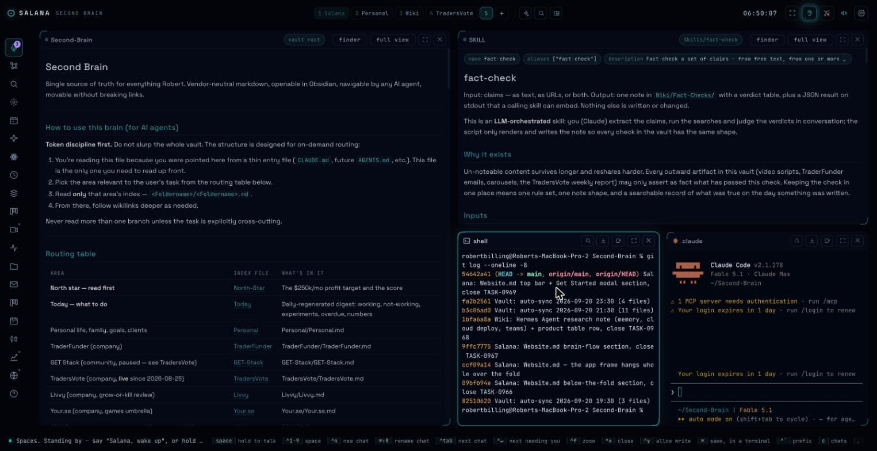Search inside the claude panel
Viewport: 877px width, 451px height.
pos(796,241)
